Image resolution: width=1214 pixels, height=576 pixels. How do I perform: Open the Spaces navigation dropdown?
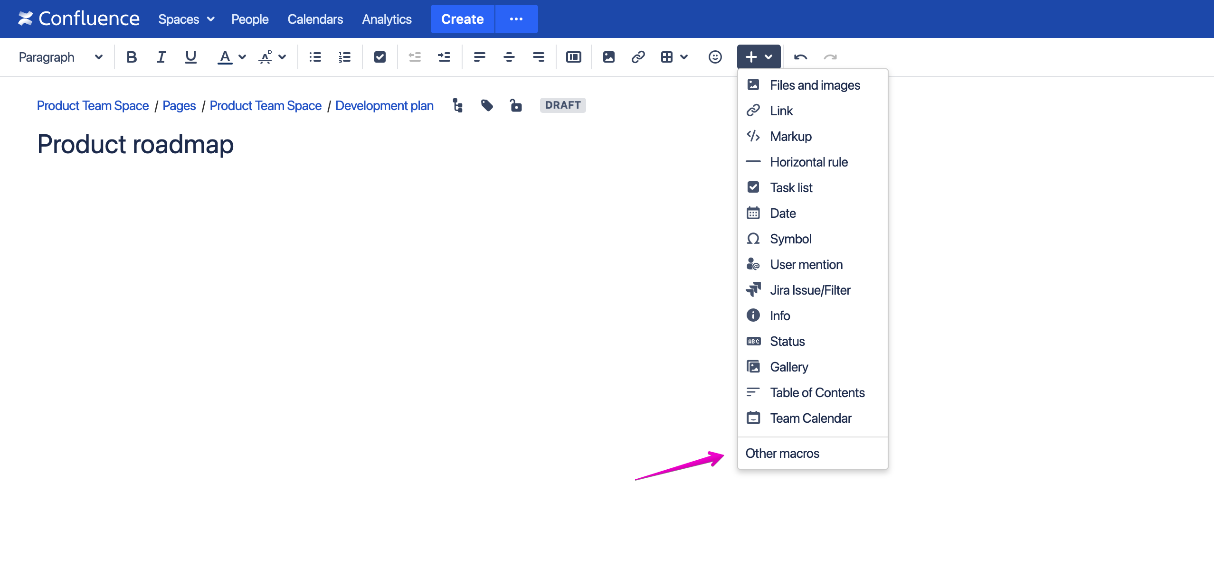pyautogui.click(x=186, y=19)
